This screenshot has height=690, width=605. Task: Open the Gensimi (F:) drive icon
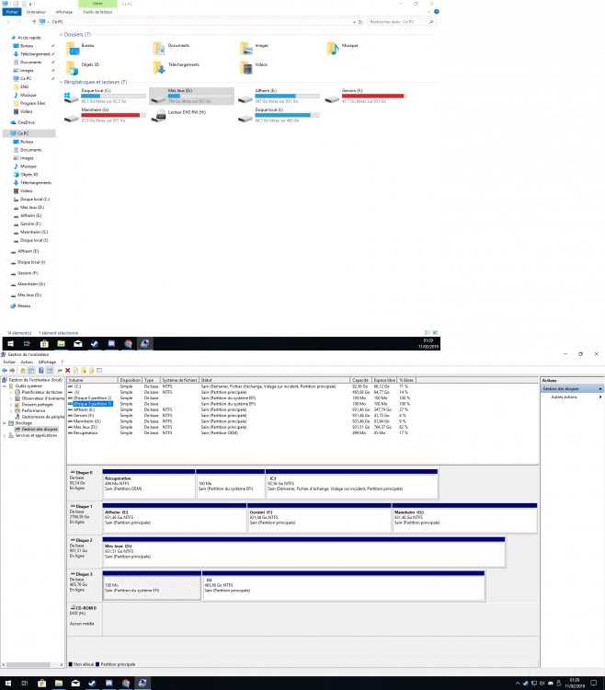tap(333, 95)
